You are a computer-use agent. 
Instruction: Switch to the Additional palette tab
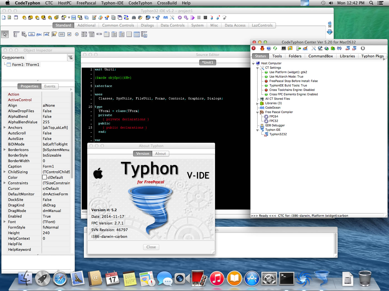pos(86,25)
